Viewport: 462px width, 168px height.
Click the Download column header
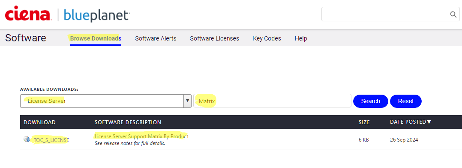click(39, 122)
